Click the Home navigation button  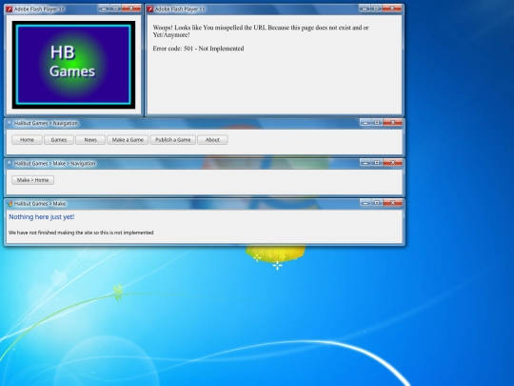[27, 140]
